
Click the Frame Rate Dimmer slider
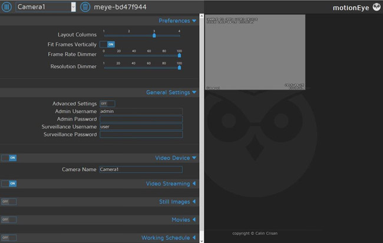[141, 55]
